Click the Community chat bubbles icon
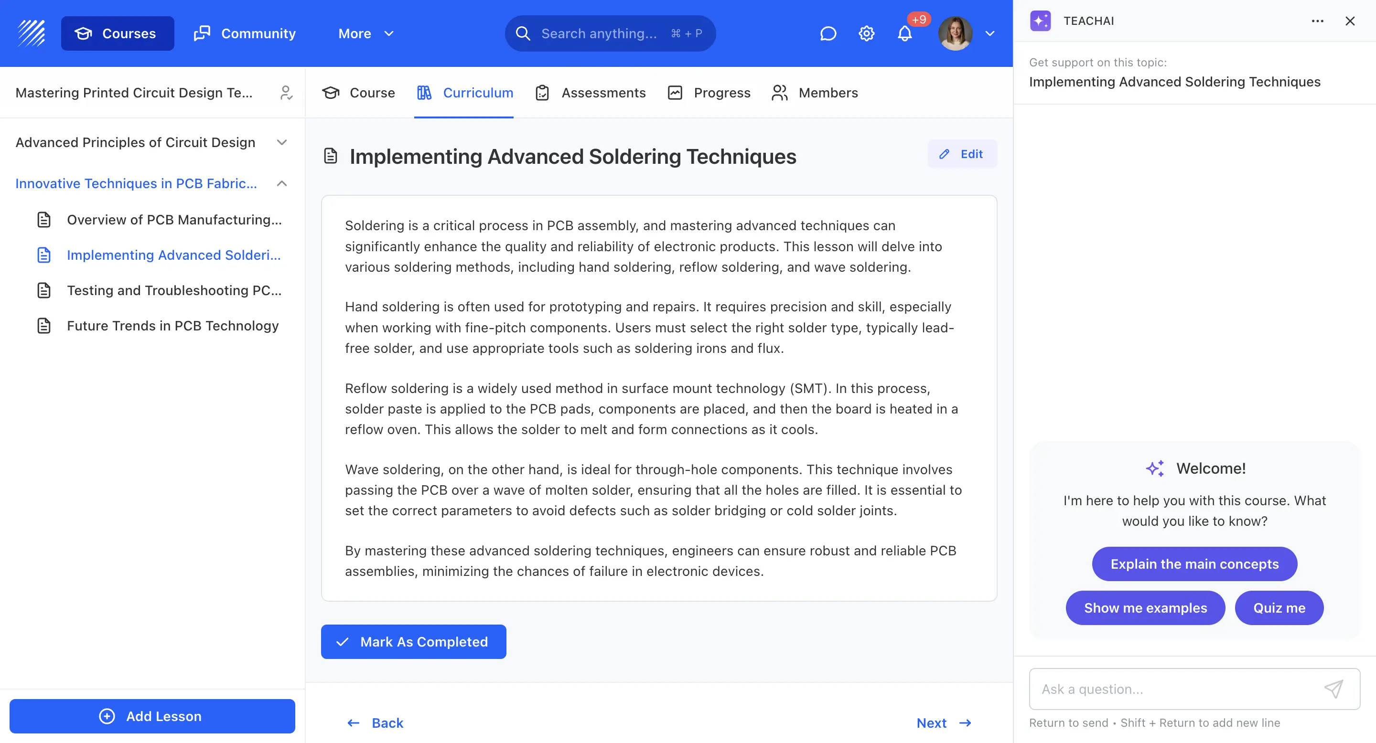The width and height of the screenshot is (1376, 743). click(202, 33)
